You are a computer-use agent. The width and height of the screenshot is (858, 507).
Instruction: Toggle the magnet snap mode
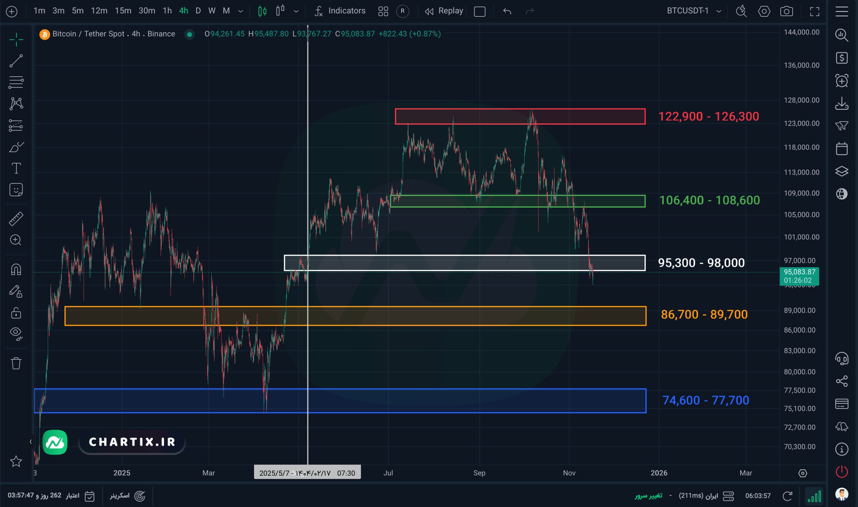point(16,270)
